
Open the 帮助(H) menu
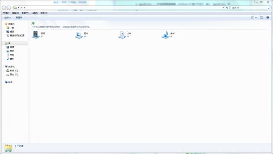coord(44,13)
